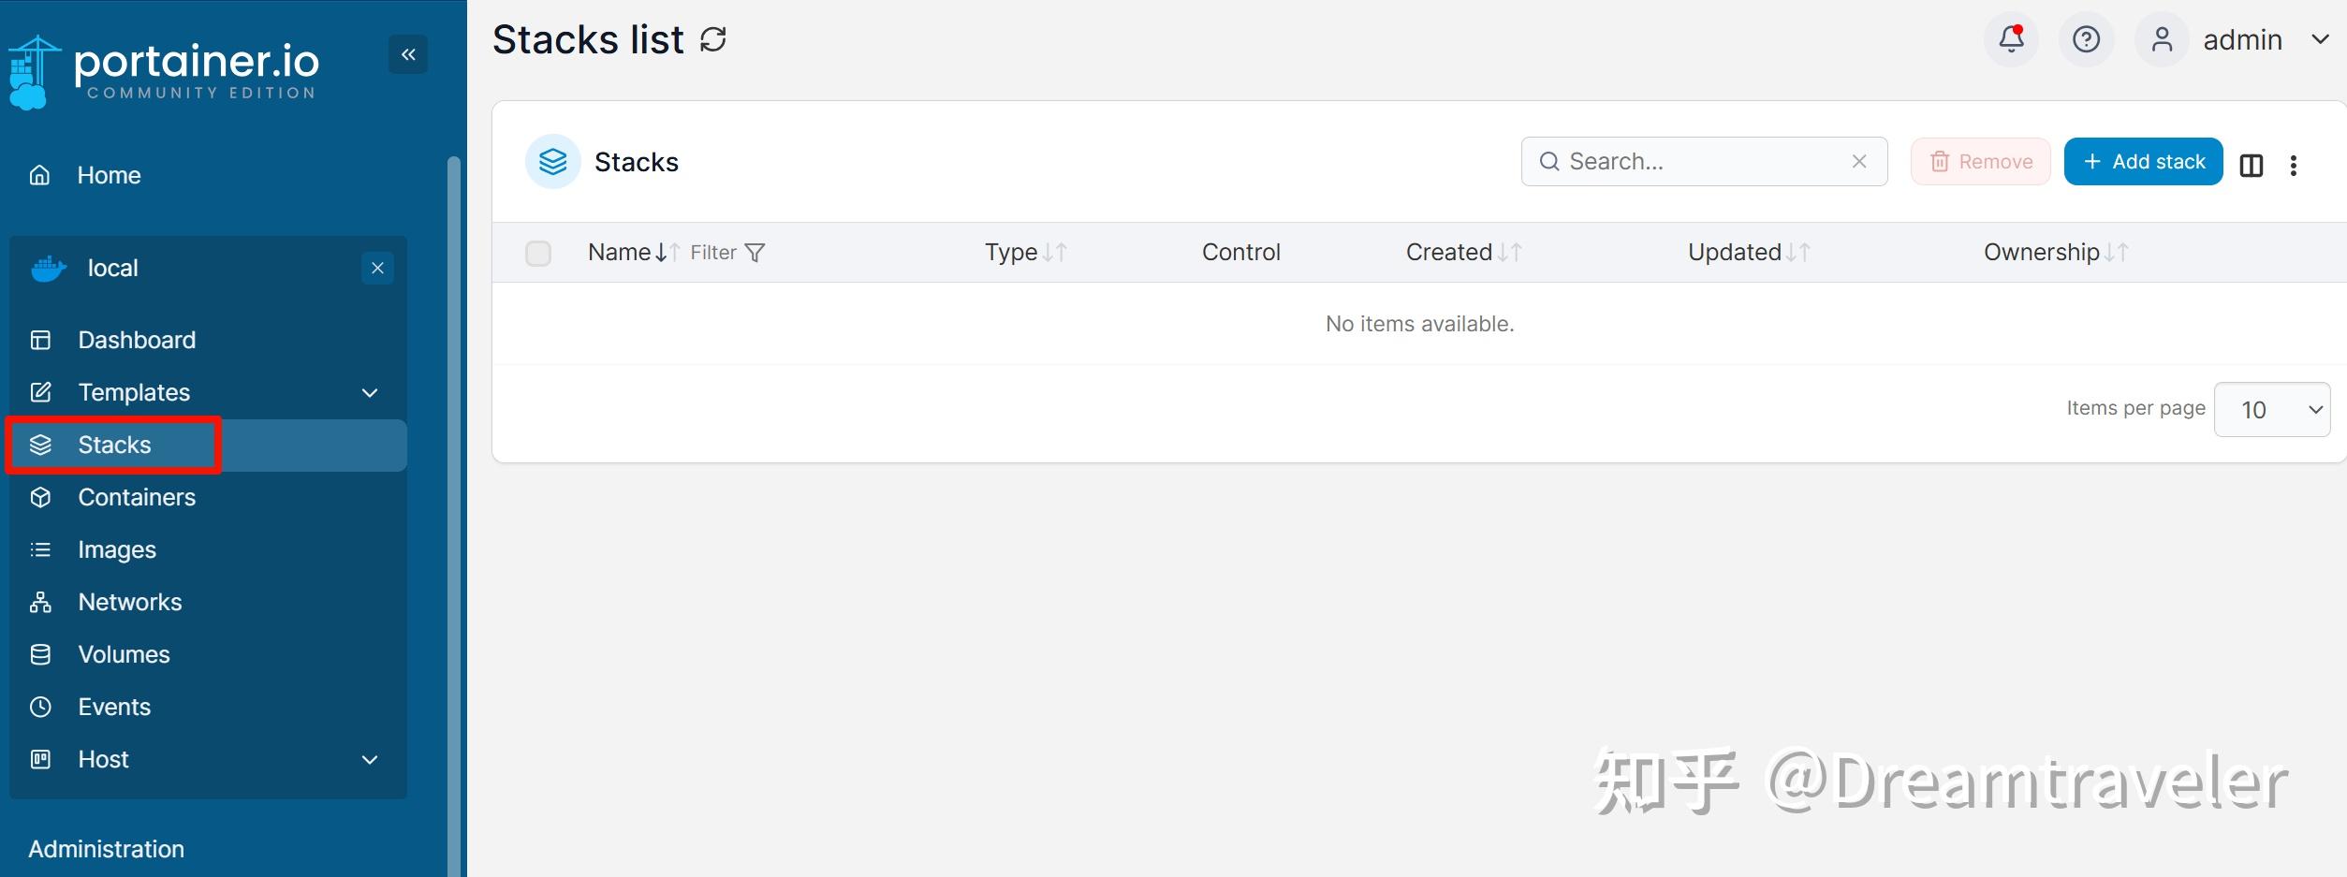Viewport: 2347px width, 877px height.
Task: Open the items per page dropdown
Action: (2271, 409)
